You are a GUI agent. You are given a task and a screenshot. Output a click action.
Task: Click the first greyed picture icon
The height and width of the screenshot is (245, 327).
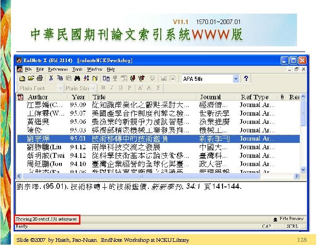pyautogui.click(x=163, y=78)
